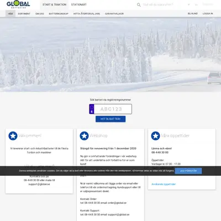
Task: Click the Bli kund link
Action: (x=193, y=13)
